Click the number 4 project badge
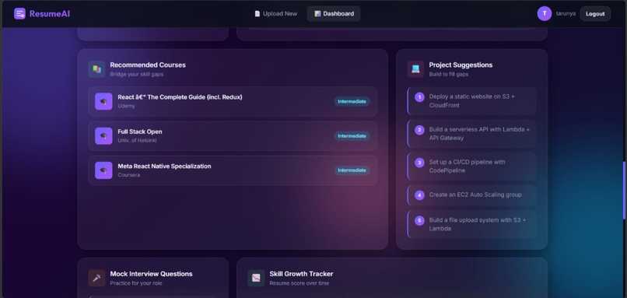 [x=419, y=195]
